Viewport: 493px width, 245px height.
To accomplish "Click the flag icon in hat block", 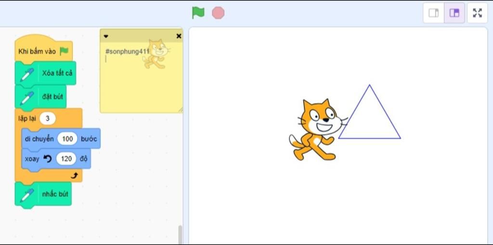I will (x=64, y=51).
